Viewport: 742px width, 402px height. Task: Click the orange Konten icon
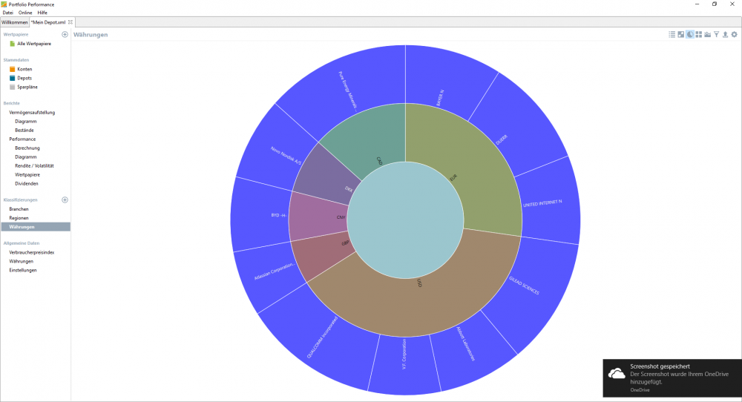[13, 69]
